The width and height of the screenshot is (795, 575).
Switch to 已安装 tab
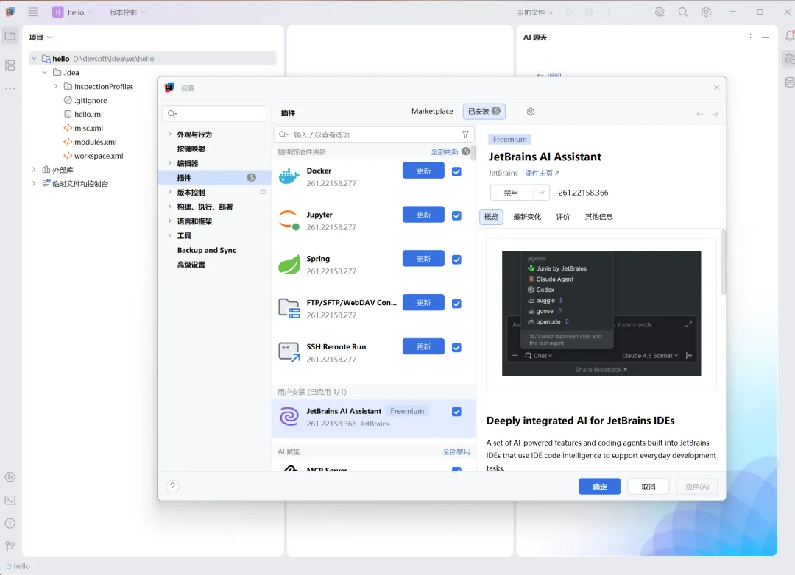point(484,112)
